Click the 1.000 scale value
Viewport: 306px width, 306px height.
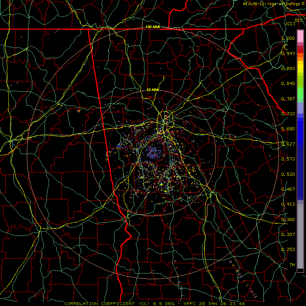tap(288, 38)
